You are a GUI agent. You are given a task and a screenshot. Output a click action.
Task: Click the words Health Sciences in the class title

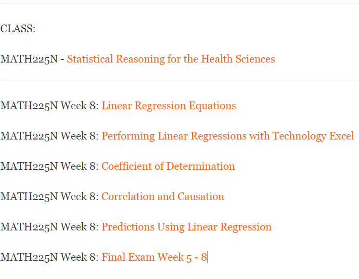pos(238,59)
